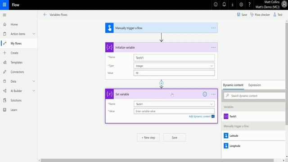The height and width of the screenshot is (162, 288).
Task: Switch to the Expression tab
Action: tap(255, 85)
